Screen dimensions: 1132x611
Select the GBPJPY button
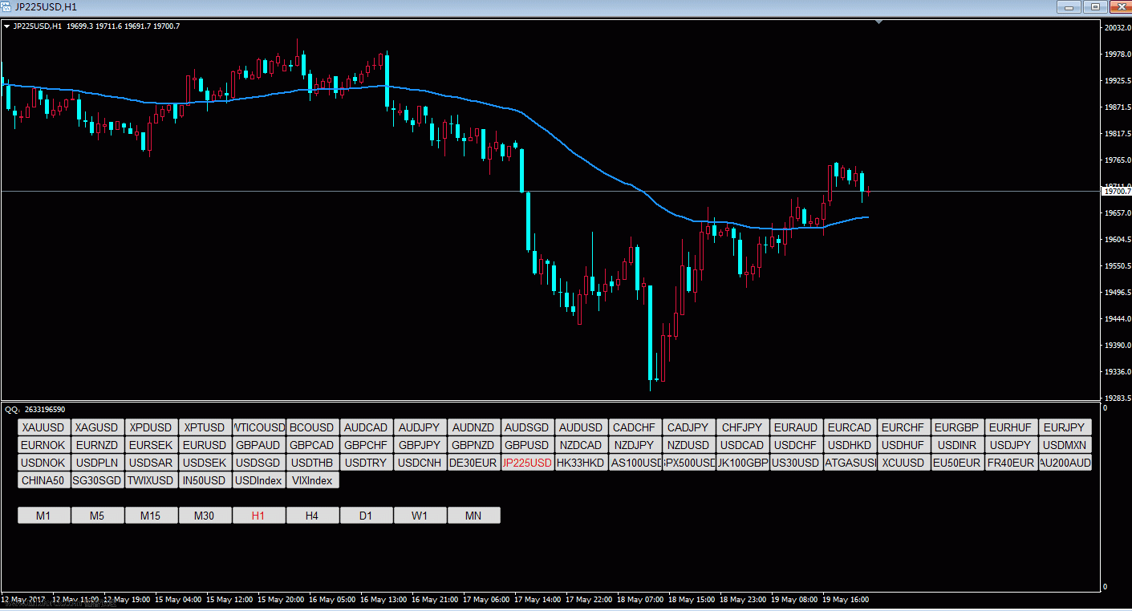420,445
